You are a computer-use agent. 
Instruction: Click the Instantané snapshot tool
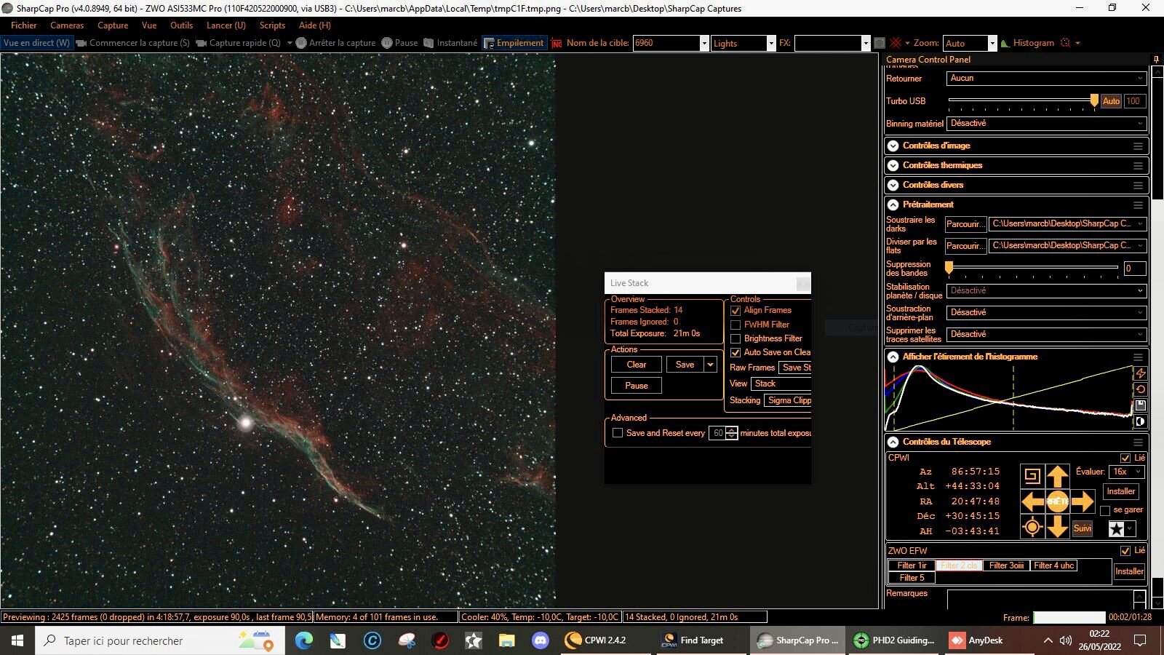[450, 43]
